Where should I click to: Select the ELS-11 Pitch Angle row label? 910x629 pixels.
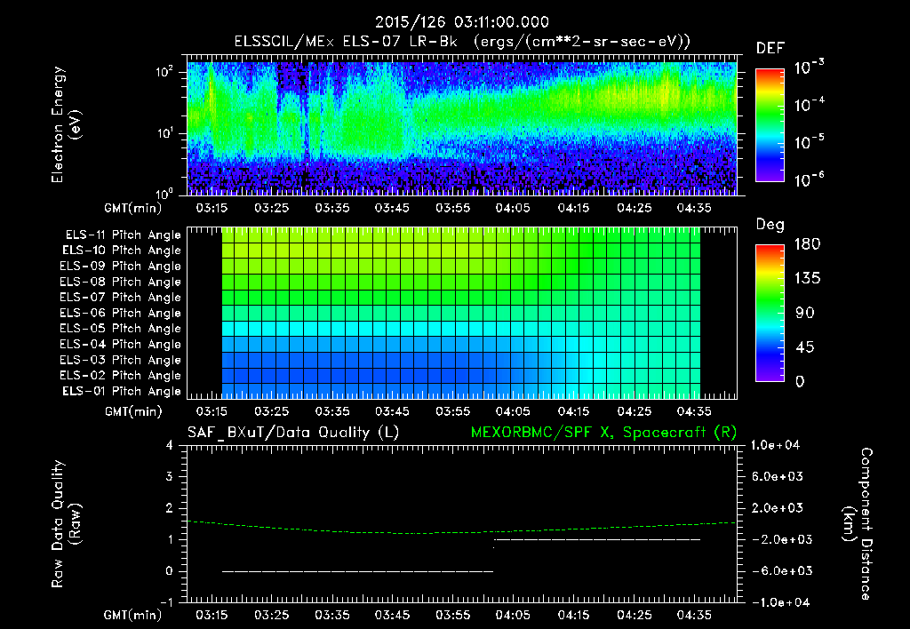click(x=123, y=235)
